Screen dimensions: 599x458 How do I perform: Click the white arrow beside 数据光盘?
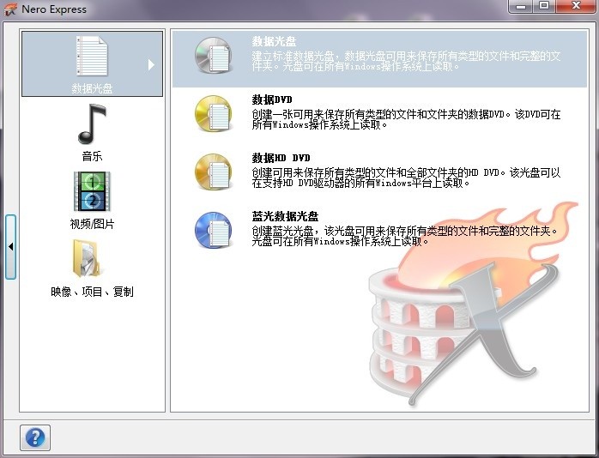[152, 64]
